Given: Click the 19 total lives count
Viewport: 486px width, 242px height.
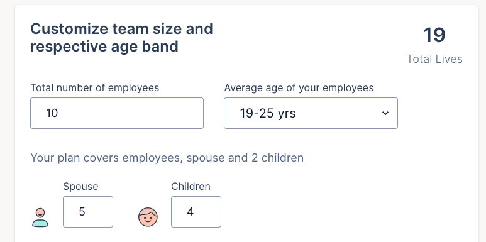Looking at the screenshot, I should 434,35.
